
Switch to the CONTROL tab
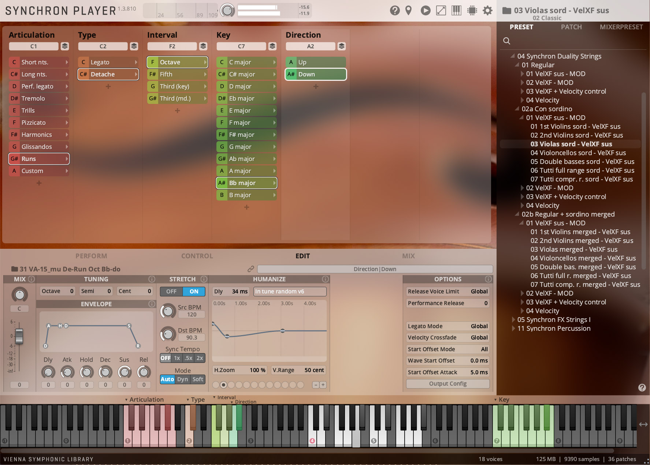pyautogui.click(x=197, y=256)
